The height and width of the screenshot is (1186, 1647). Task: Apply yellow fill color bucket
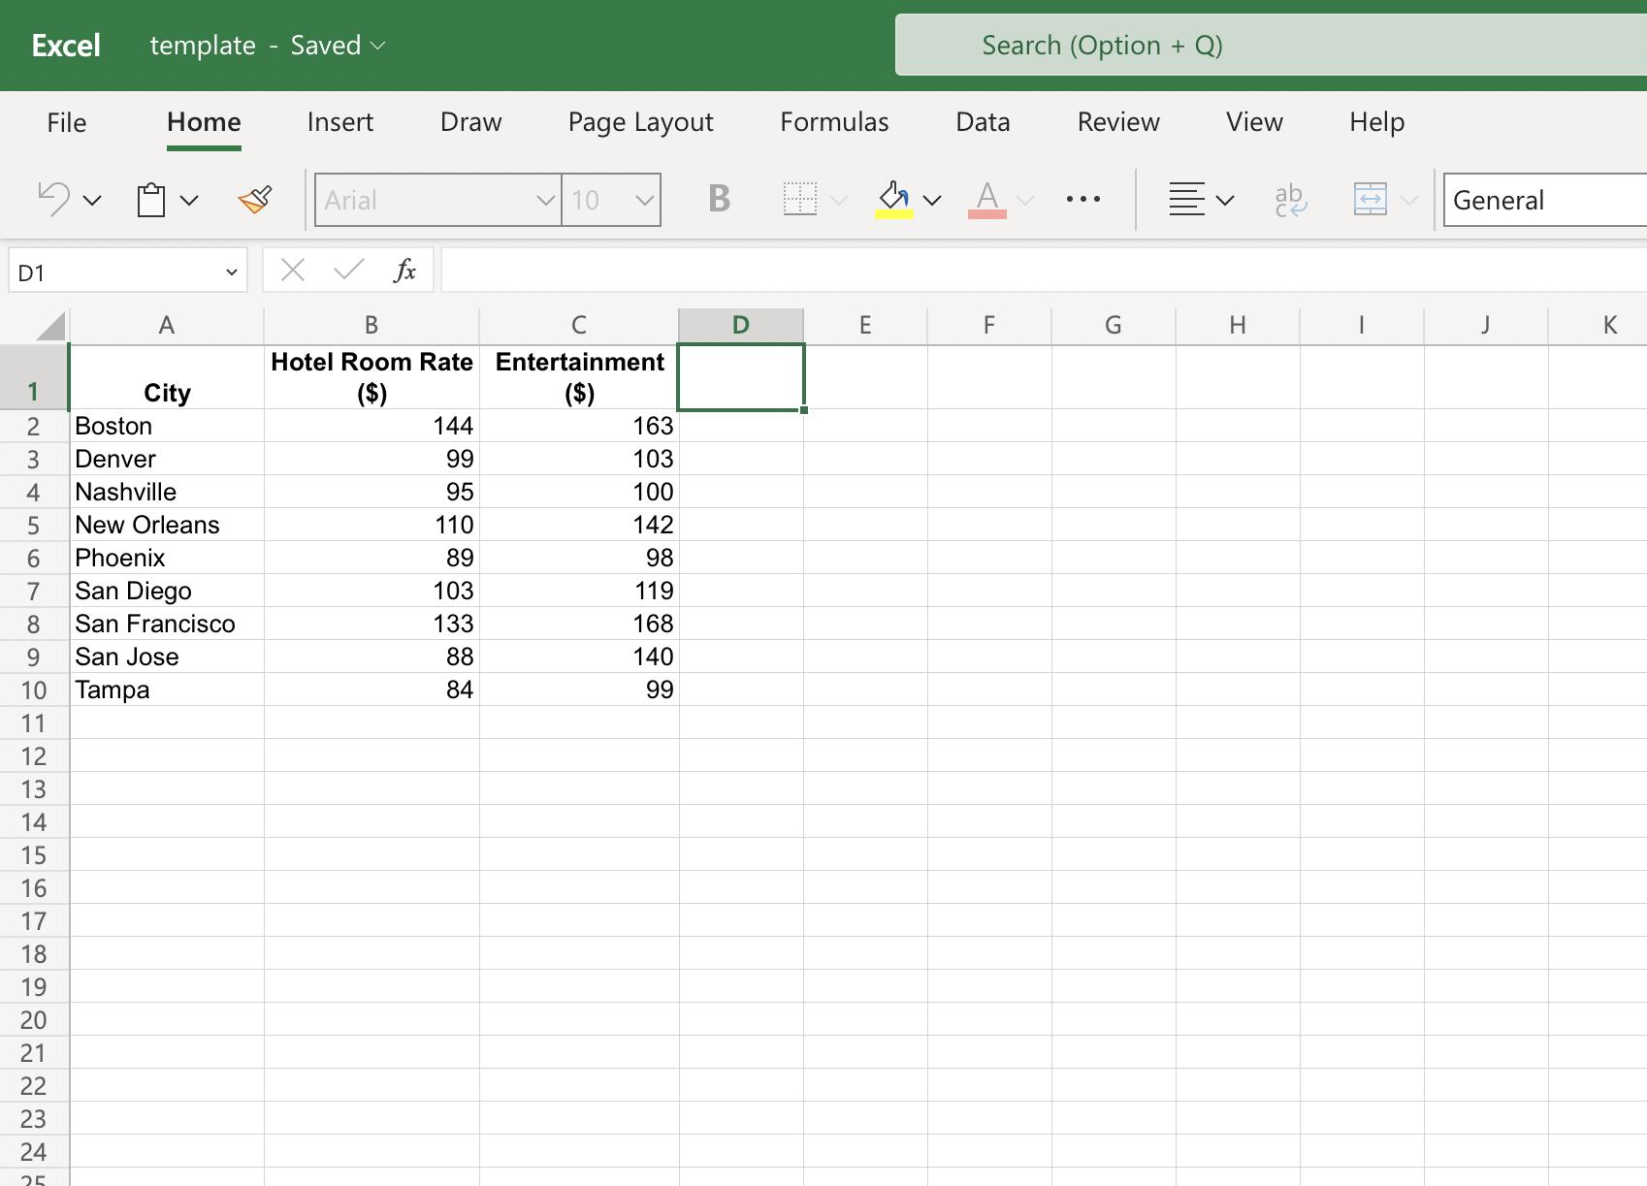(893, 200)
